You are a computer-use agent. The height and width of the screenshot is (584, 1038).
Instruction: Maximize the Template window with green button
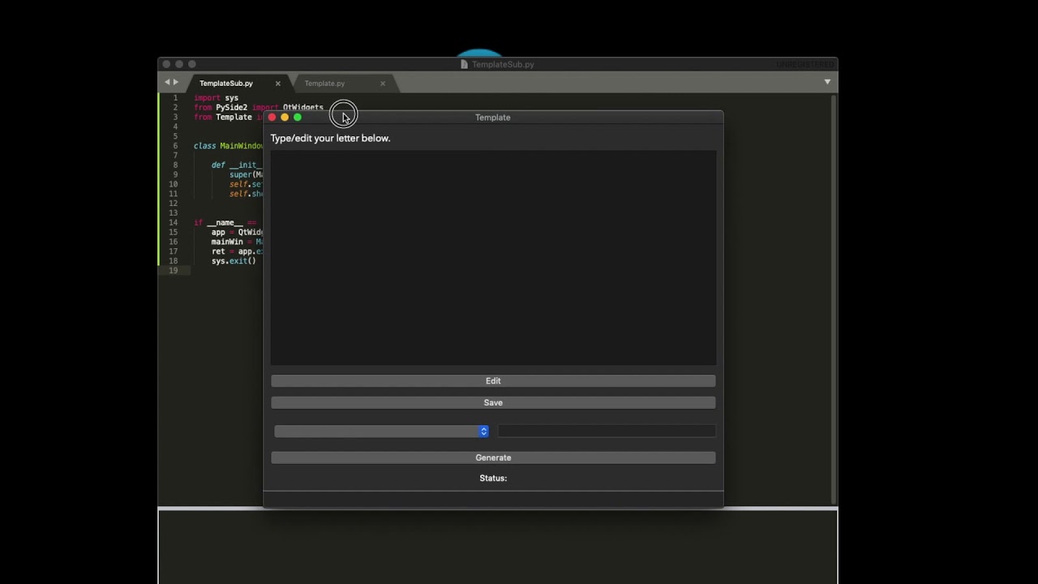(298, 118)
